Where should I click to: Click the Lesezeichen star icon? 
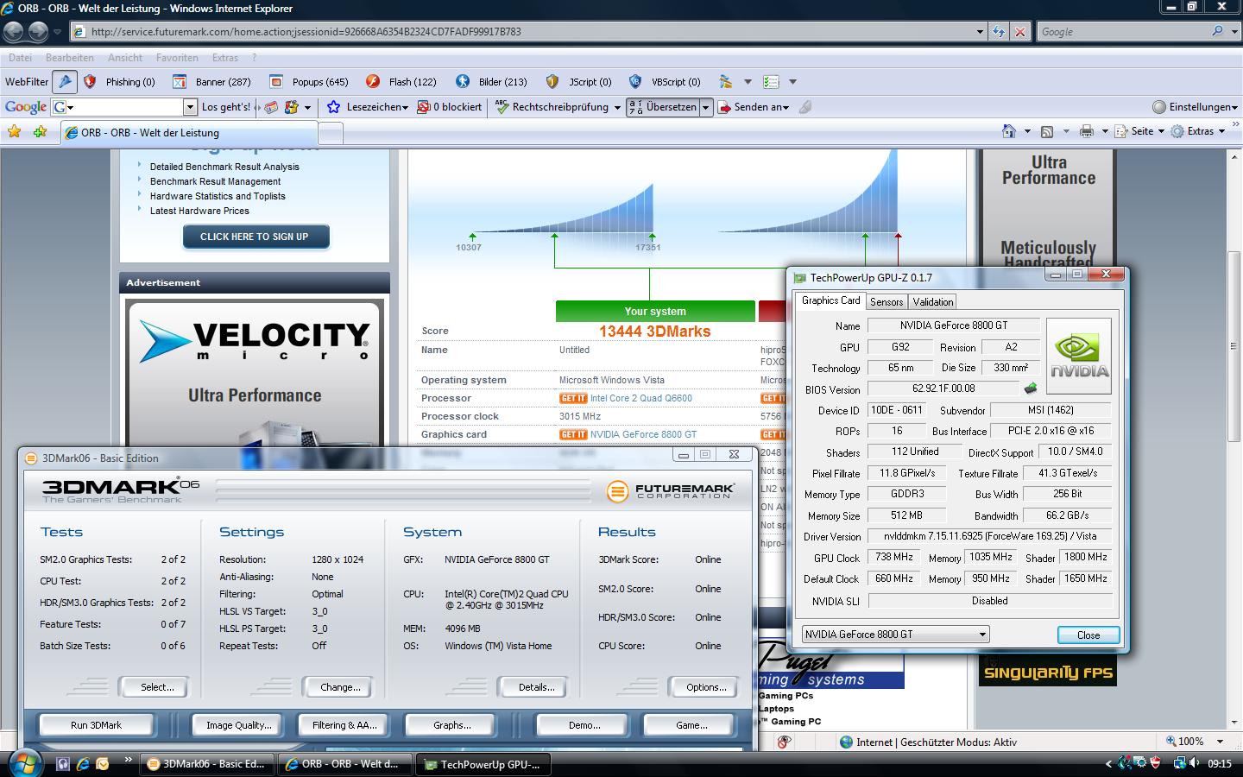point(334,107)
